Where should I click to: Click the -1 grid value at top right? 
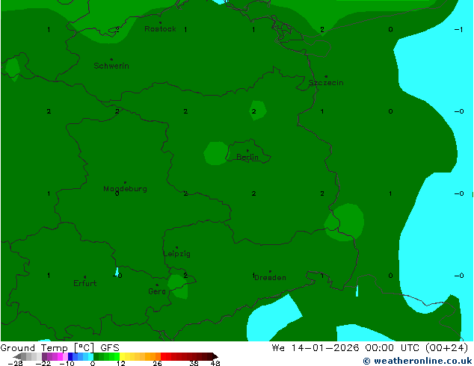pos(458,29)
